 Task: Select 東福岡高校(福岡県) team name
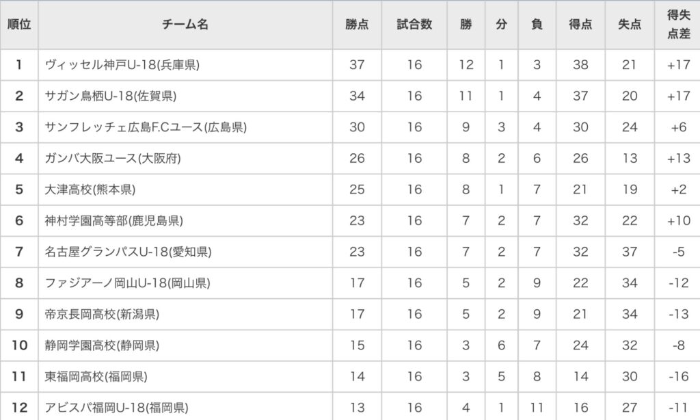click(95, 377)
